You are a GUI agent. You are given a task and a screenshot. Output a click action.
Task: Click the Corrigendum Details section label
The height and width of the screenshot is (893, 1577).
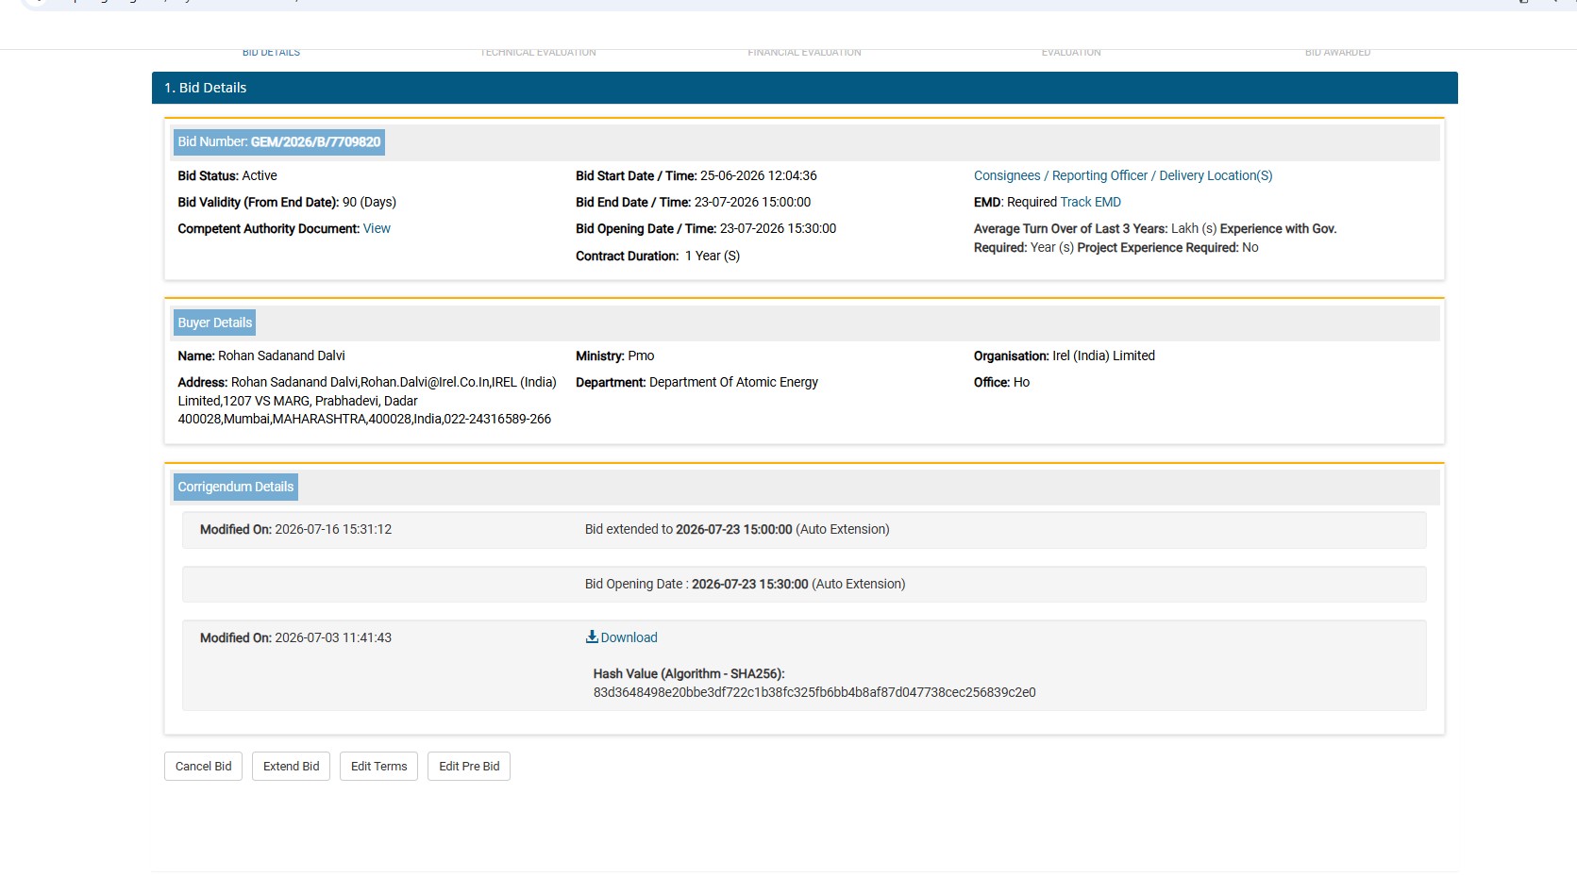(x=235, y=487)
